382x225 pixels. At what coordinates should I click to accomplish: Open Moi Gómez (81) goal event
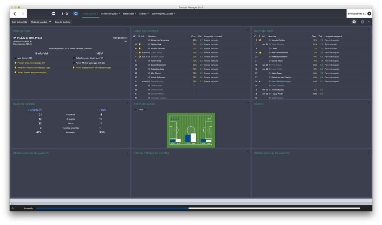[x=25, y=58]
